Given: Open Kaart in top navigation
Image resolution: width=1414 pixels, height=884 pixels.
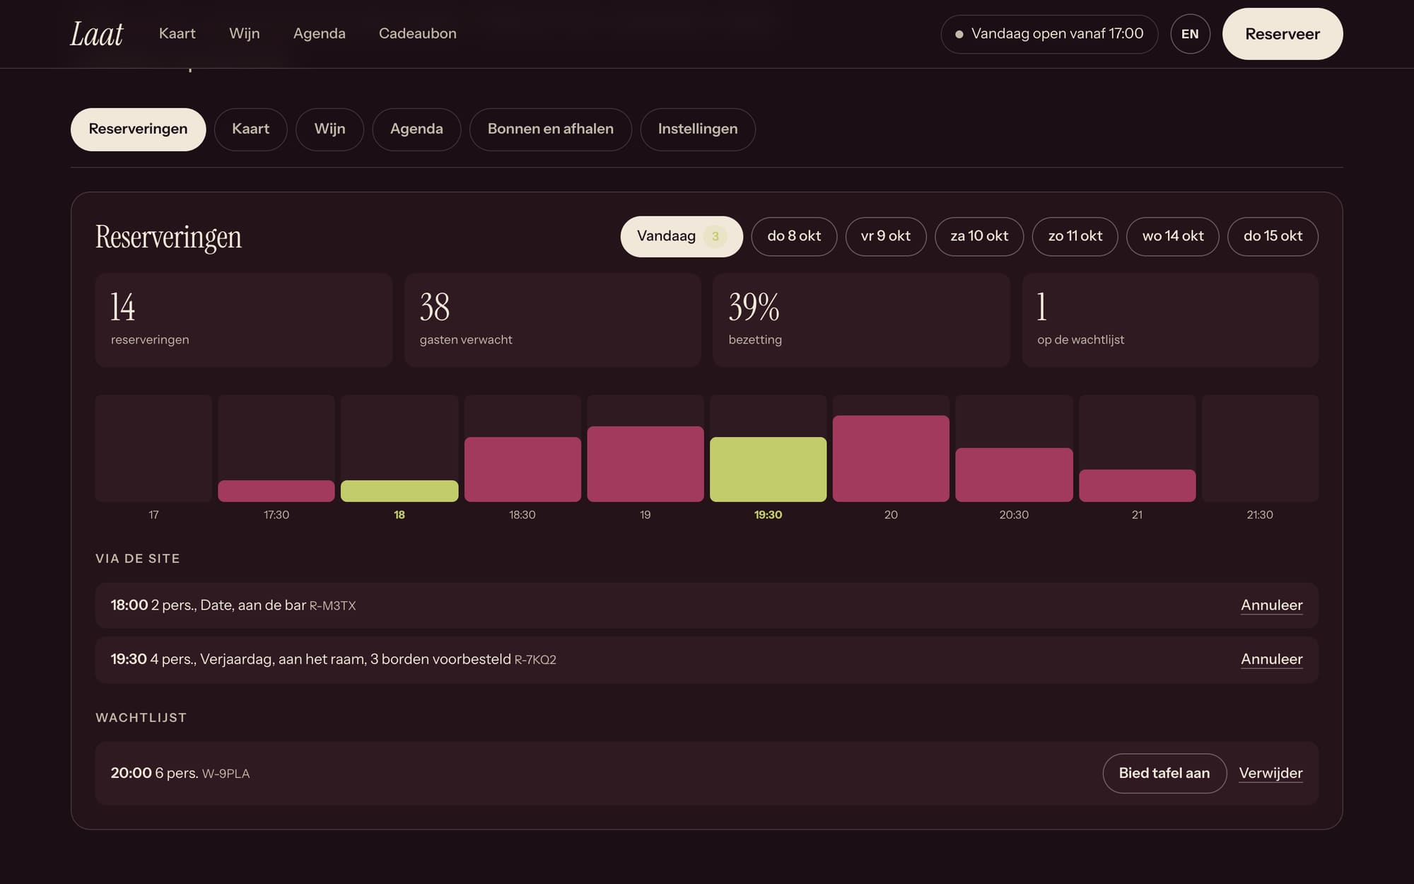Looking at the screenshot, I should (177, 33).
